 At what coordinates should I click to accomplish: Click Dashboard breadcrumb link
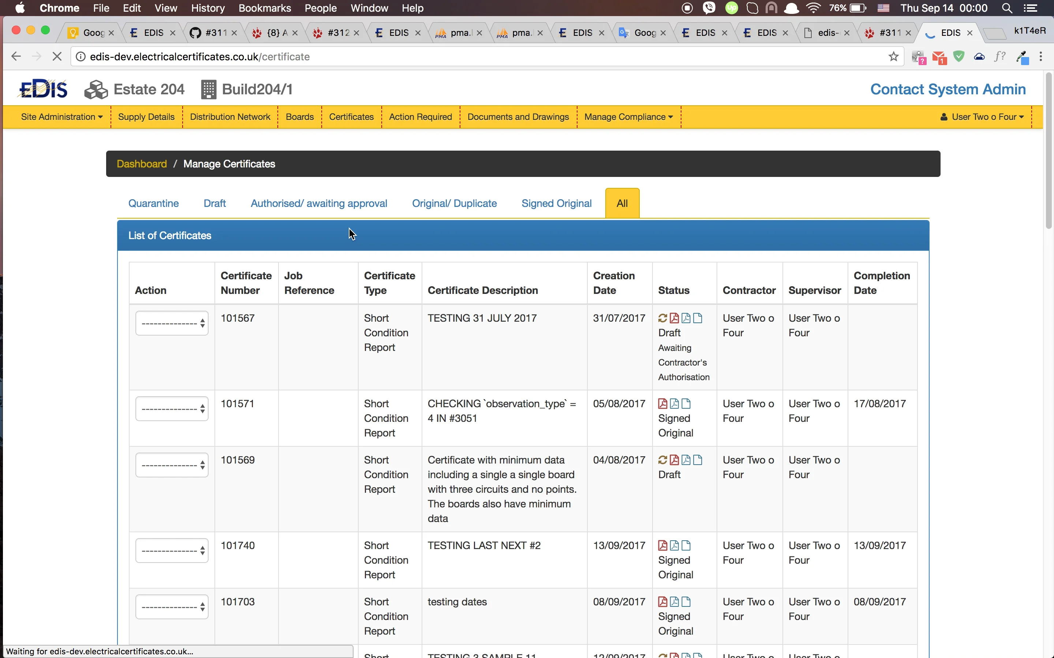pyautogui.click(x=142, y=164)
